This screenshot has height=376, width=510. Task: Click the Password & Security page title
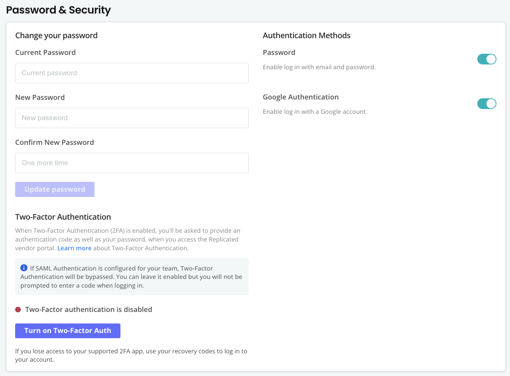coord(58,10)
